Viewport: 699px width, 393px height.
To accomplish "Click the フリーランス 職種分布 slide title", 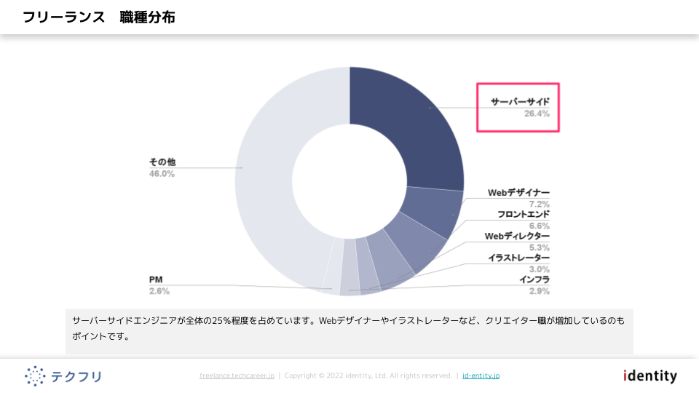I will 99,17.
